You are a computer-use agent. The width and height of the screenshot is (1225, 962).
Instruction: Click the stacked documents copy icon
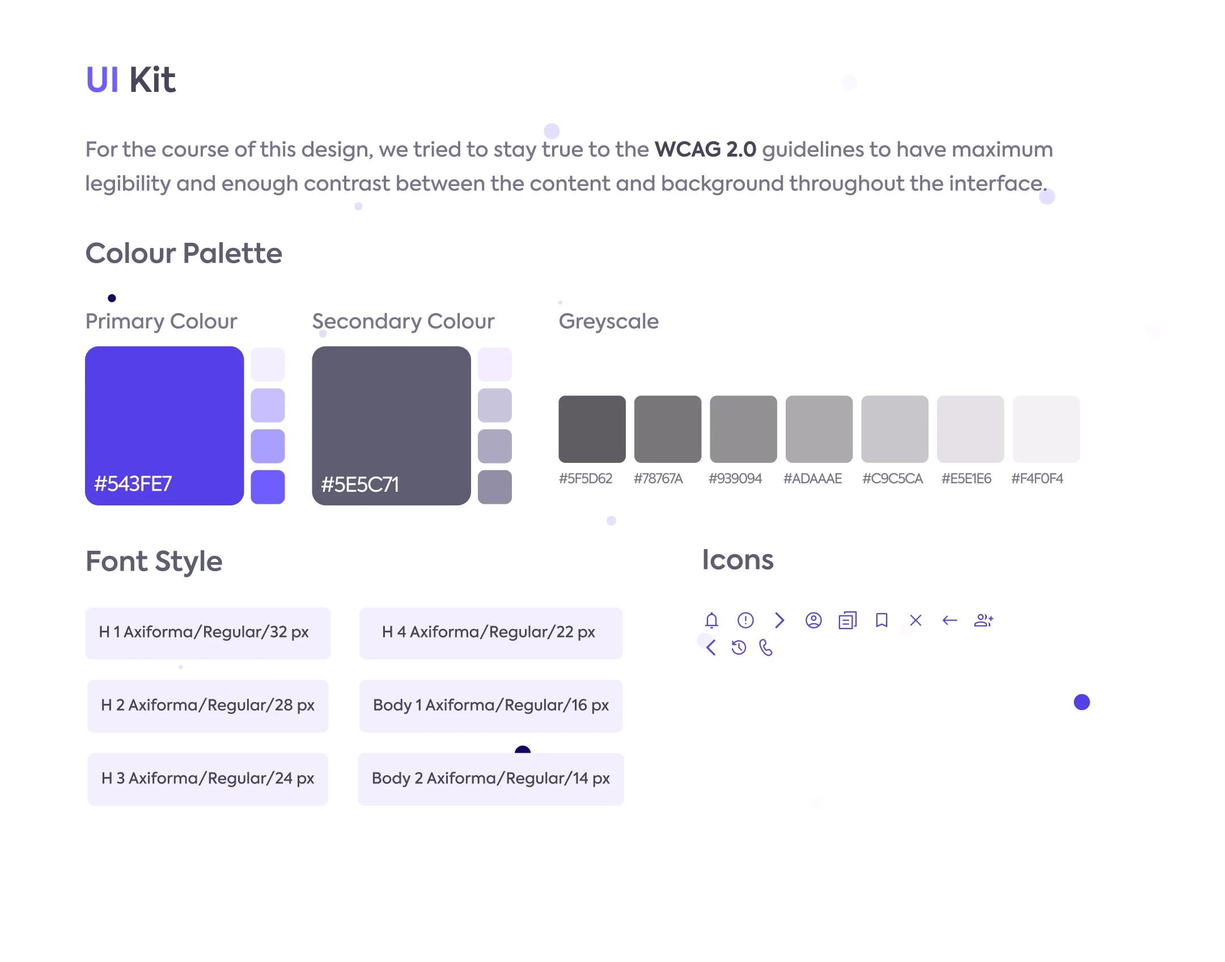847,621
